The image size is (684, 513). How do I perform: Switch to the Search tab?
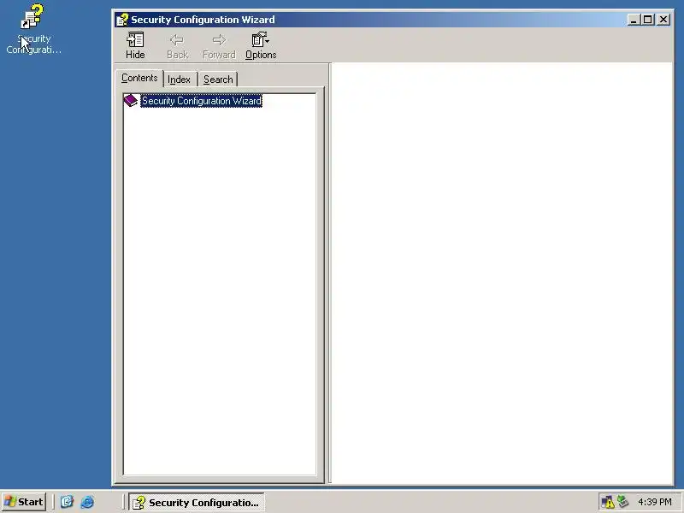pyautogui.click(x=218, y=80)
